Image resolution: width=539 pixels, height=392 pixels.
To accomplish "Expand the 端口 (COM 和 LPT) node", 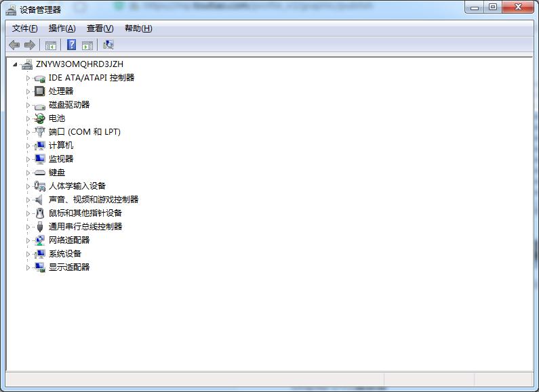I will pyautogui.click(x=28, y=132).
